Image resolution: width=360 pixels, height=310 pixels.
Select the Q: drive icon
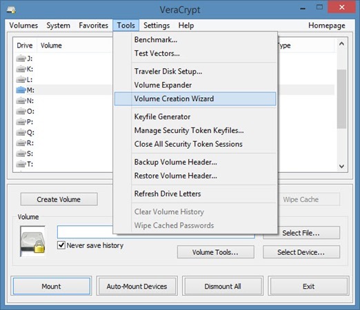(x=21, y=132)
